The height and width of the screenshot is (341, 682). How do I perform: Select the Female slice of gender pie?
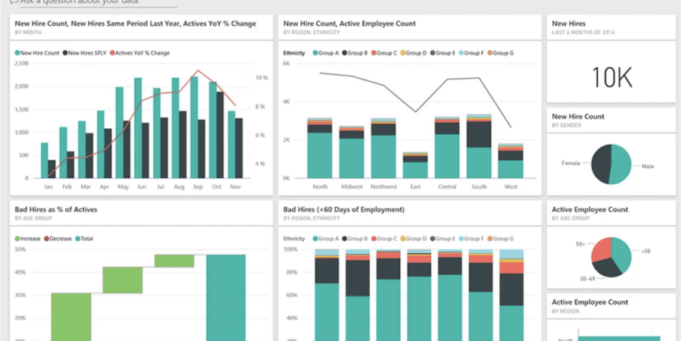click(601, 165)
